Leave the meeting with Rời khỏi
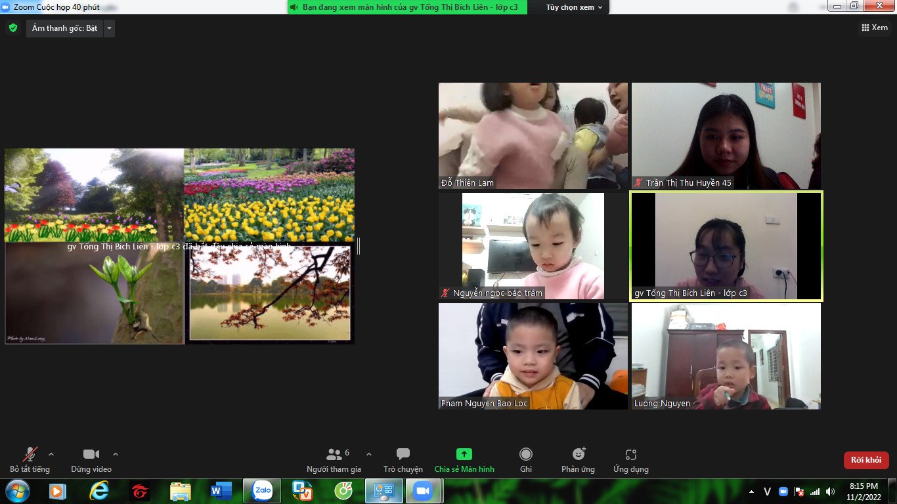This screenshot has width=897, height=504. [x=865, y=460]
